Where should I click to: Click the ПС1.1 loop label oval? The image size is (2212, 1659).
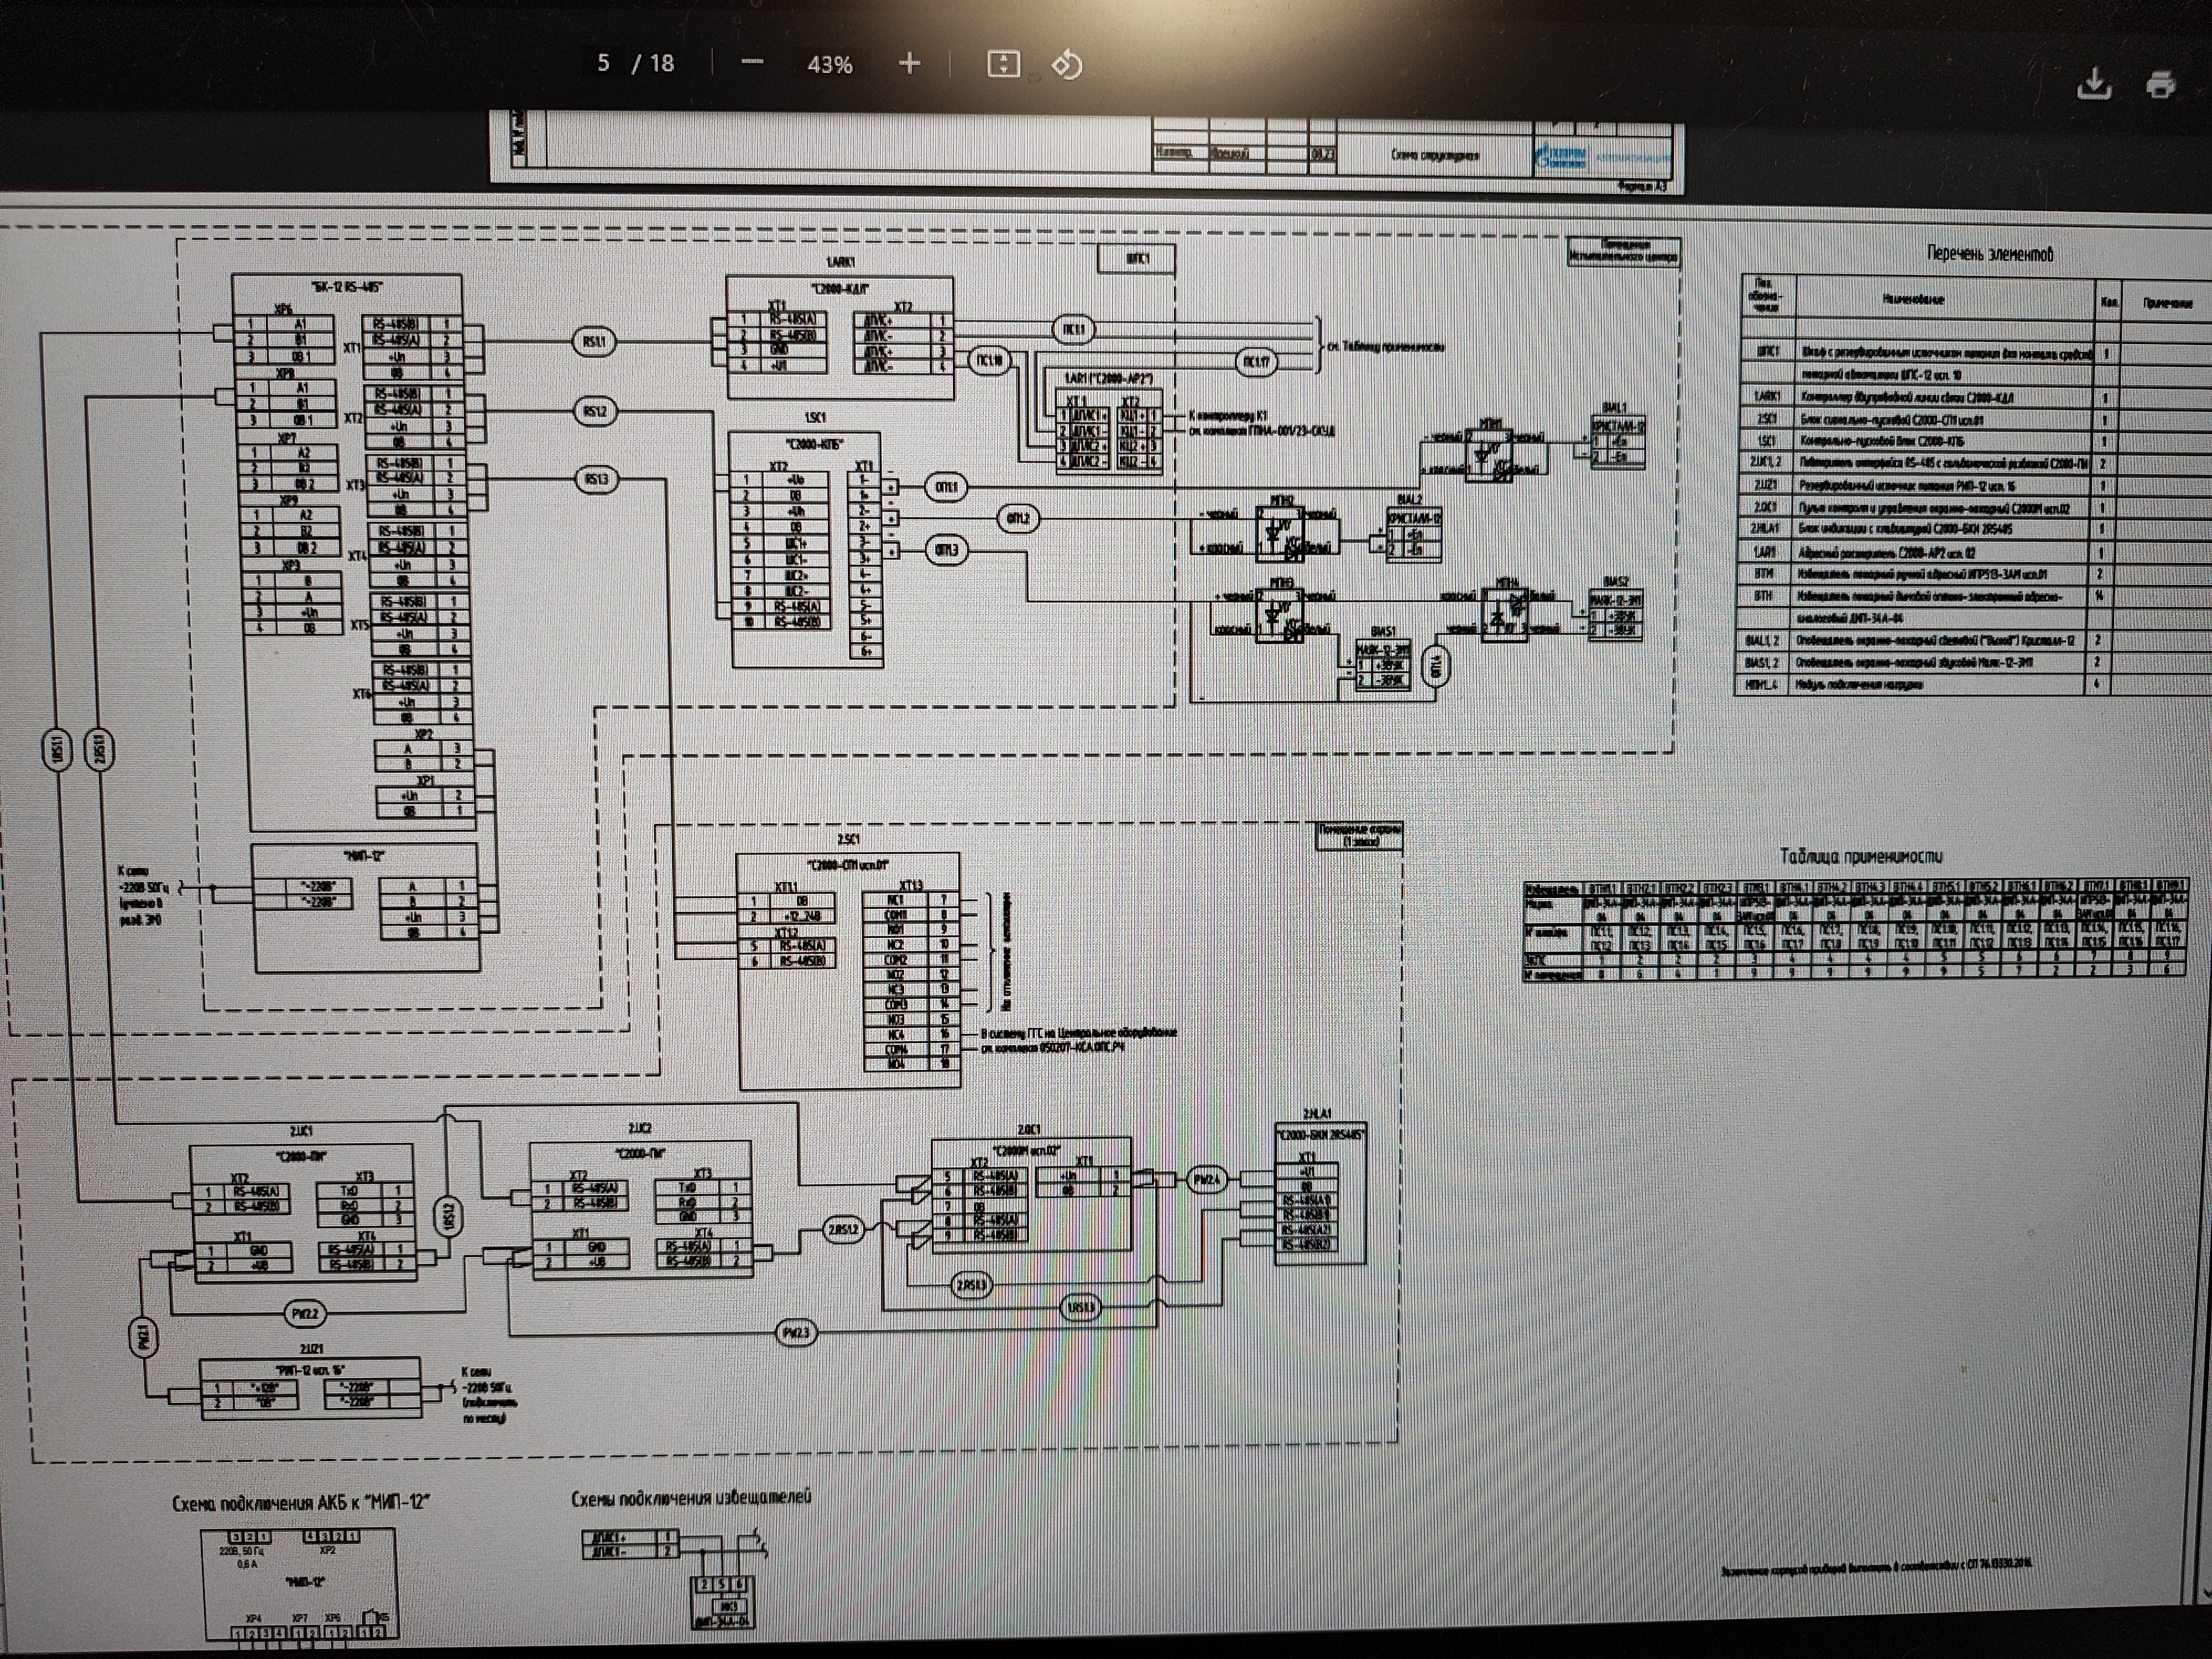[1073, 329]
